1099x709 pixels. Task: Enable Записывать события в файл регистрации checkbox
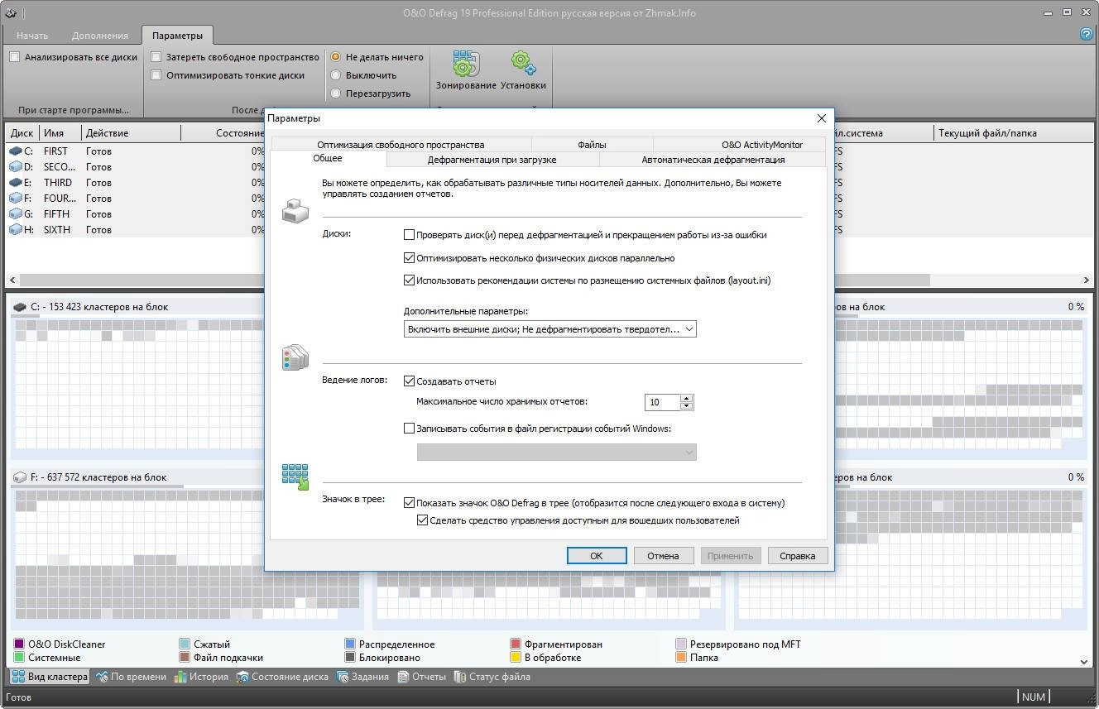tap(409, 429)
